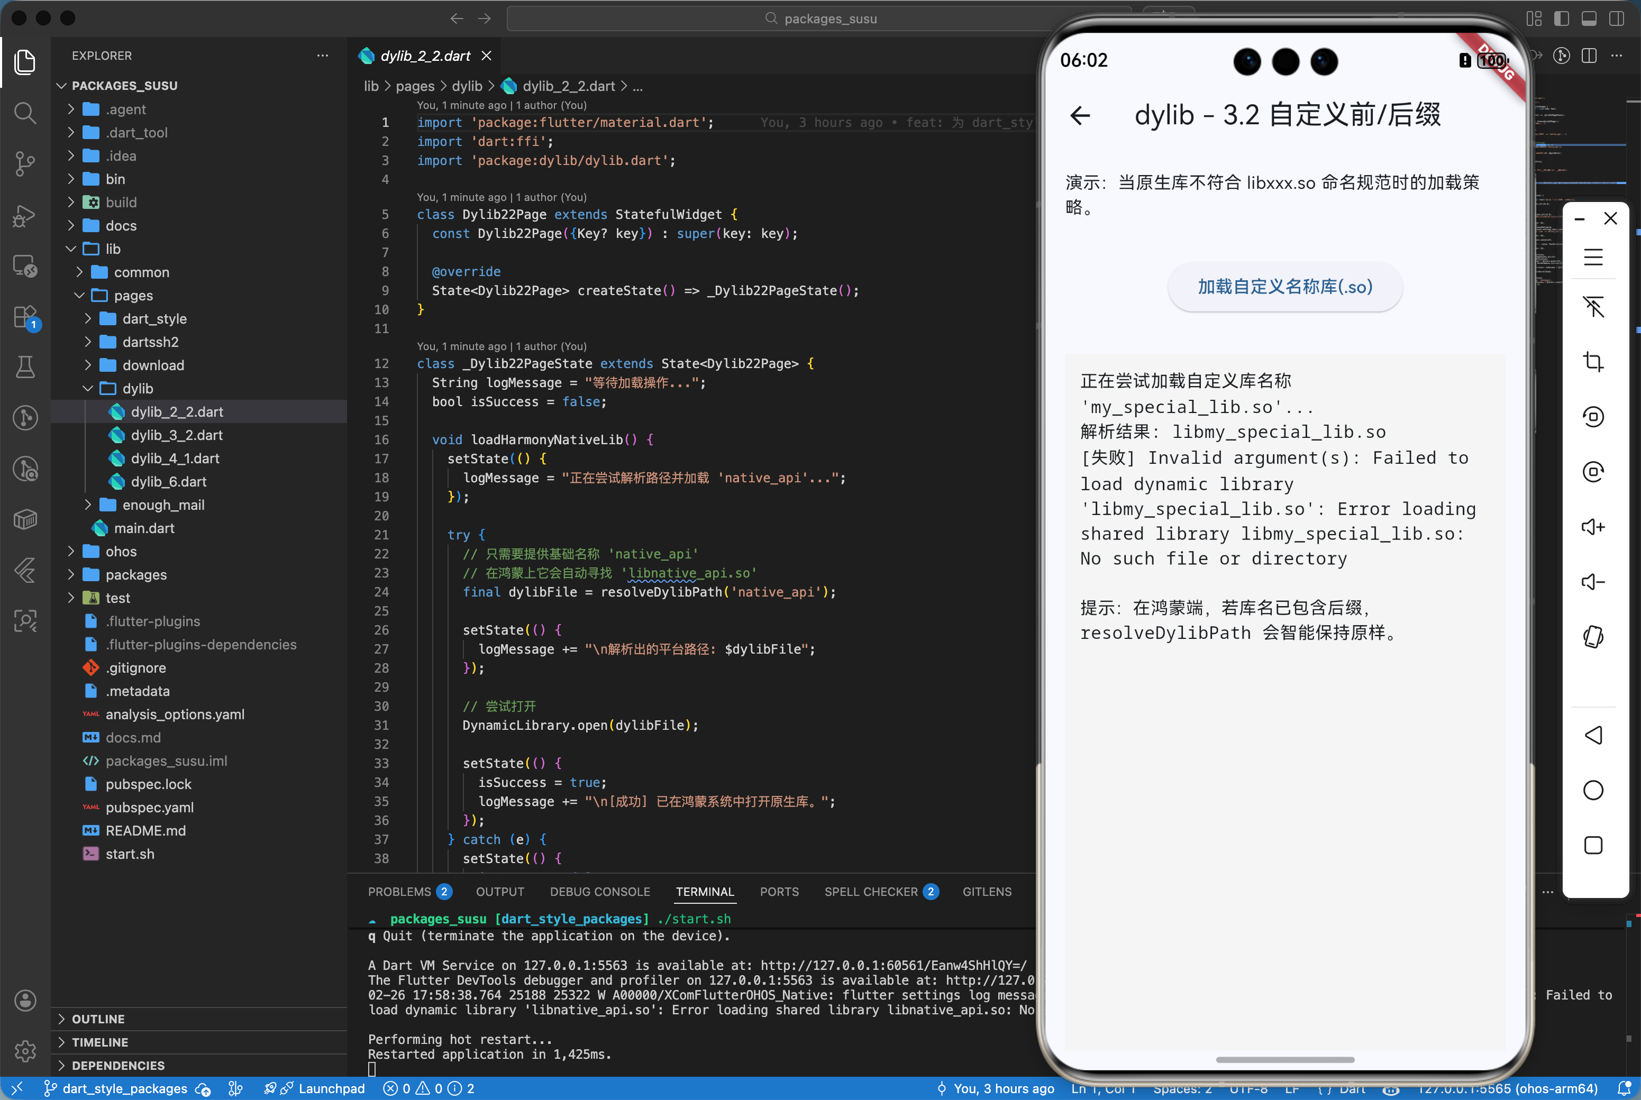Open Run and Debug view
This screenshot has height=1100, width=1641.
pos(25,215)
